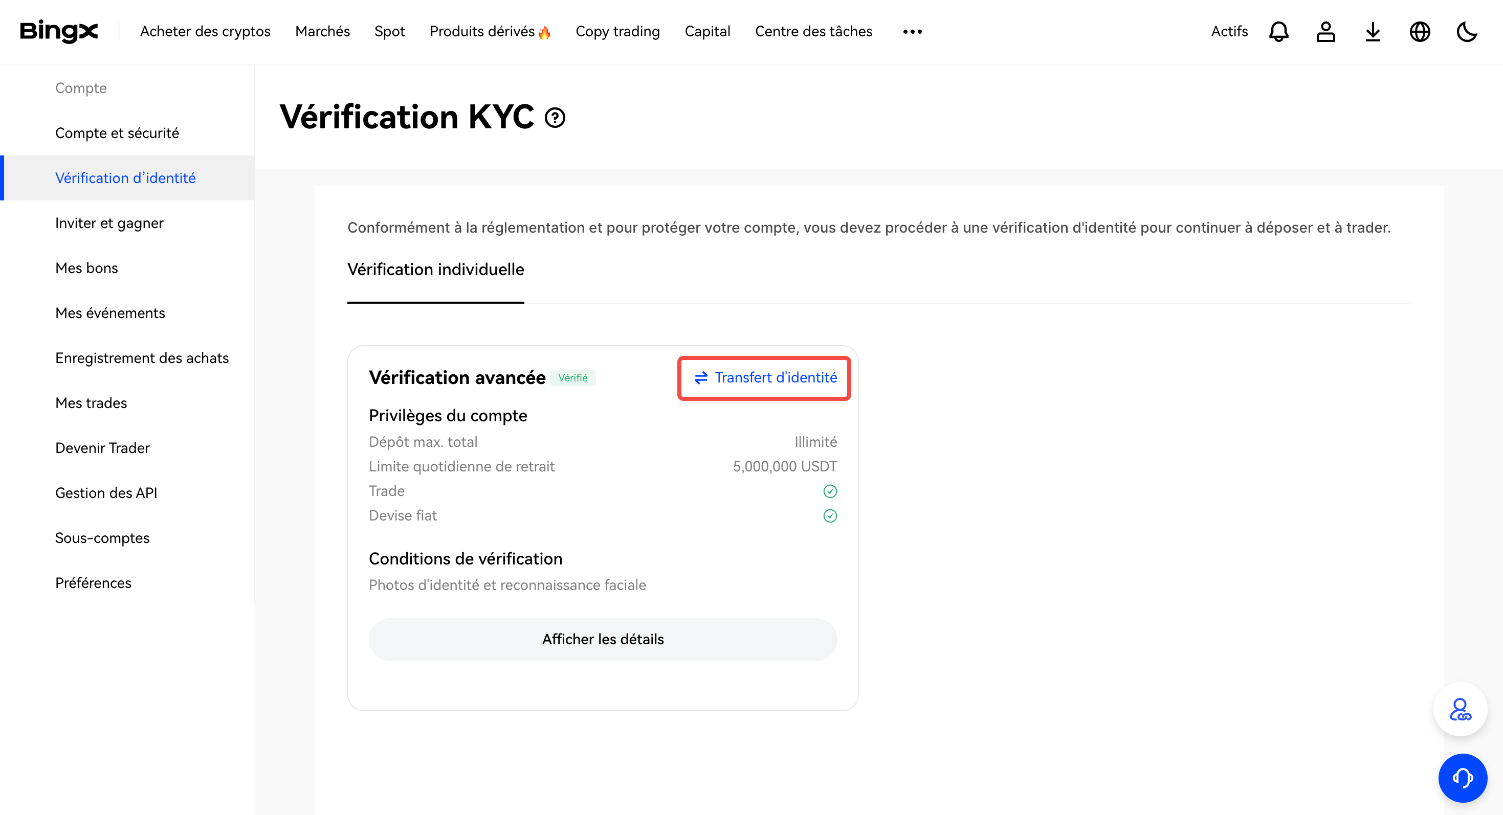Open the user profile icon
This screenshot has width=1503, height=815.
1325,32
